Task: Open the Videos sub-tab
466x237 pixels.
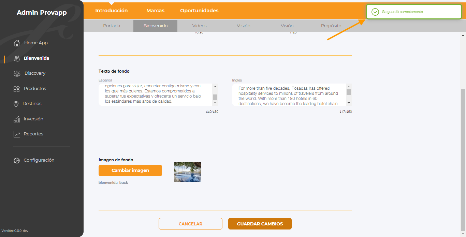Action: tap(200, 26)
